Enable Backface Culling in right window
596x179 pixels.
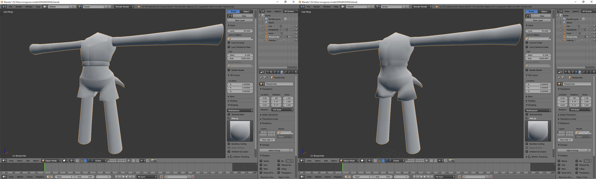[x=527, y=144]
